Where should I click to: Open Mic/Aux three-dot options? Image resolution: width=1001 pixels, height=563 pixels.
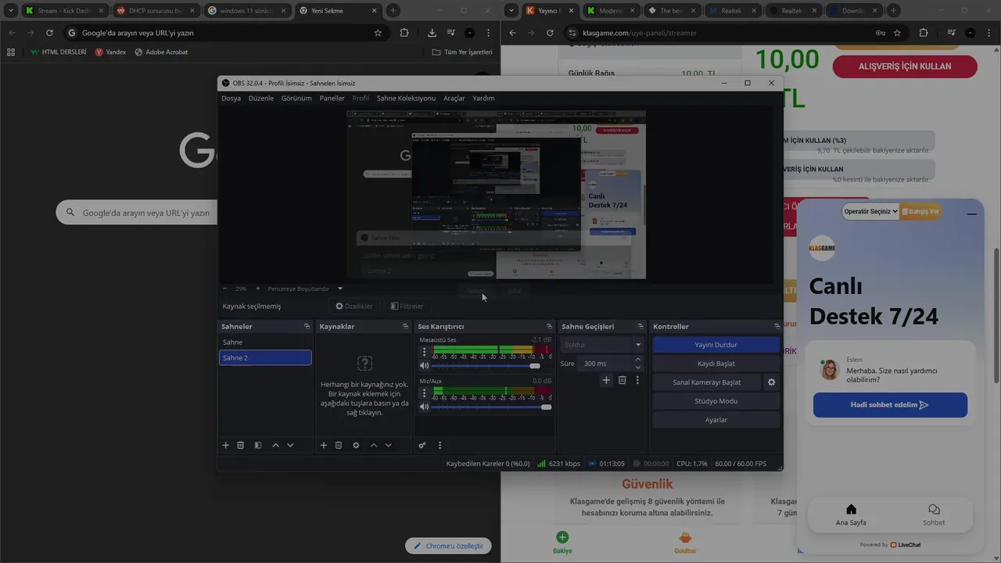[x=425, y=393]
